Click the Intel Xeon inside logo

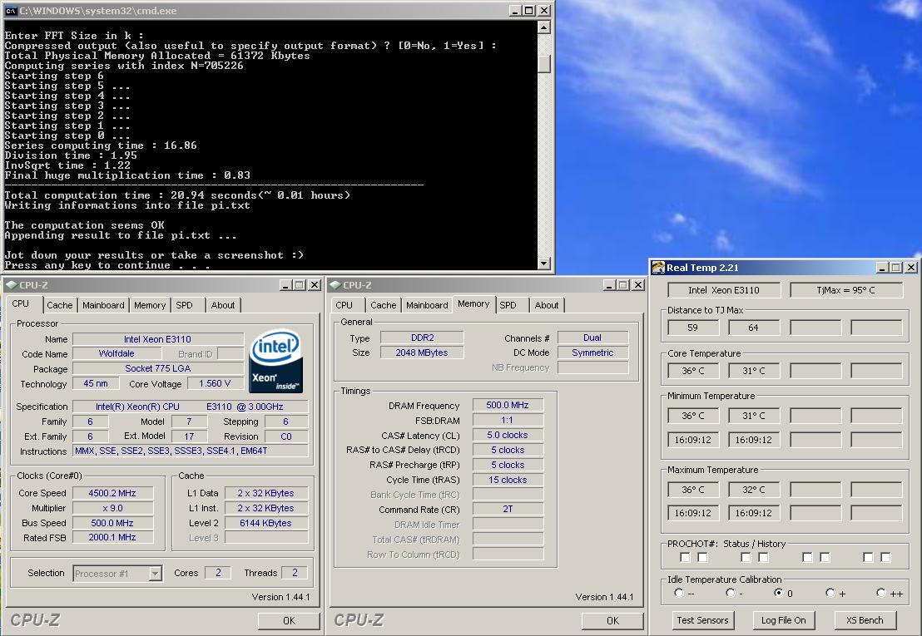click(276, 360)
